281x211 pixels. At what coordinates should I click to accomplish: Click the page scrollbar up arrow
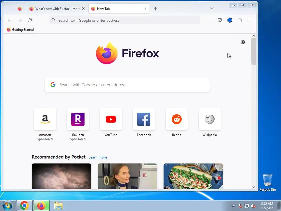254,36
